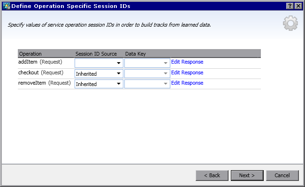Image resolution: width=305 pixels, height=187 pixels.
Task: Expand the Data Key dropdown for addItem
Action: point(146,63)
